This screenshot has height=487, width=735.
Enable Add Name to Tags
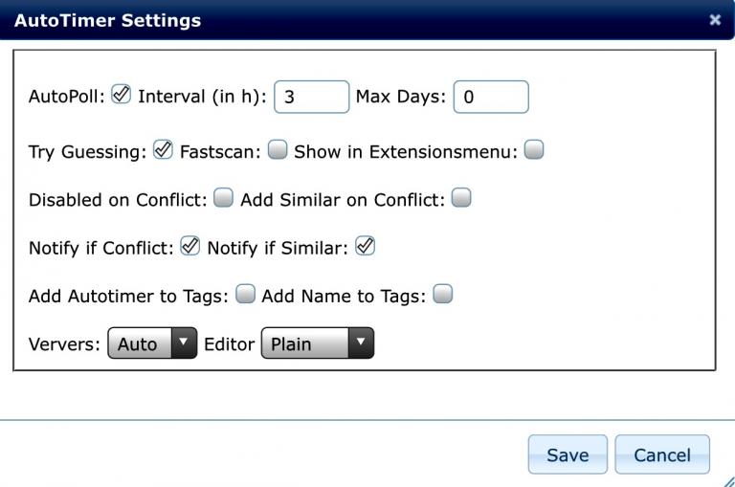coord(442,295)
